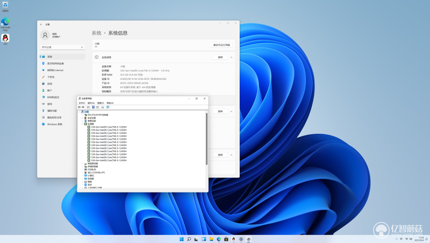Select the 蓝牙 tree item in Device Manager
This screenshot has height=243, width=430.
point(90,185)
